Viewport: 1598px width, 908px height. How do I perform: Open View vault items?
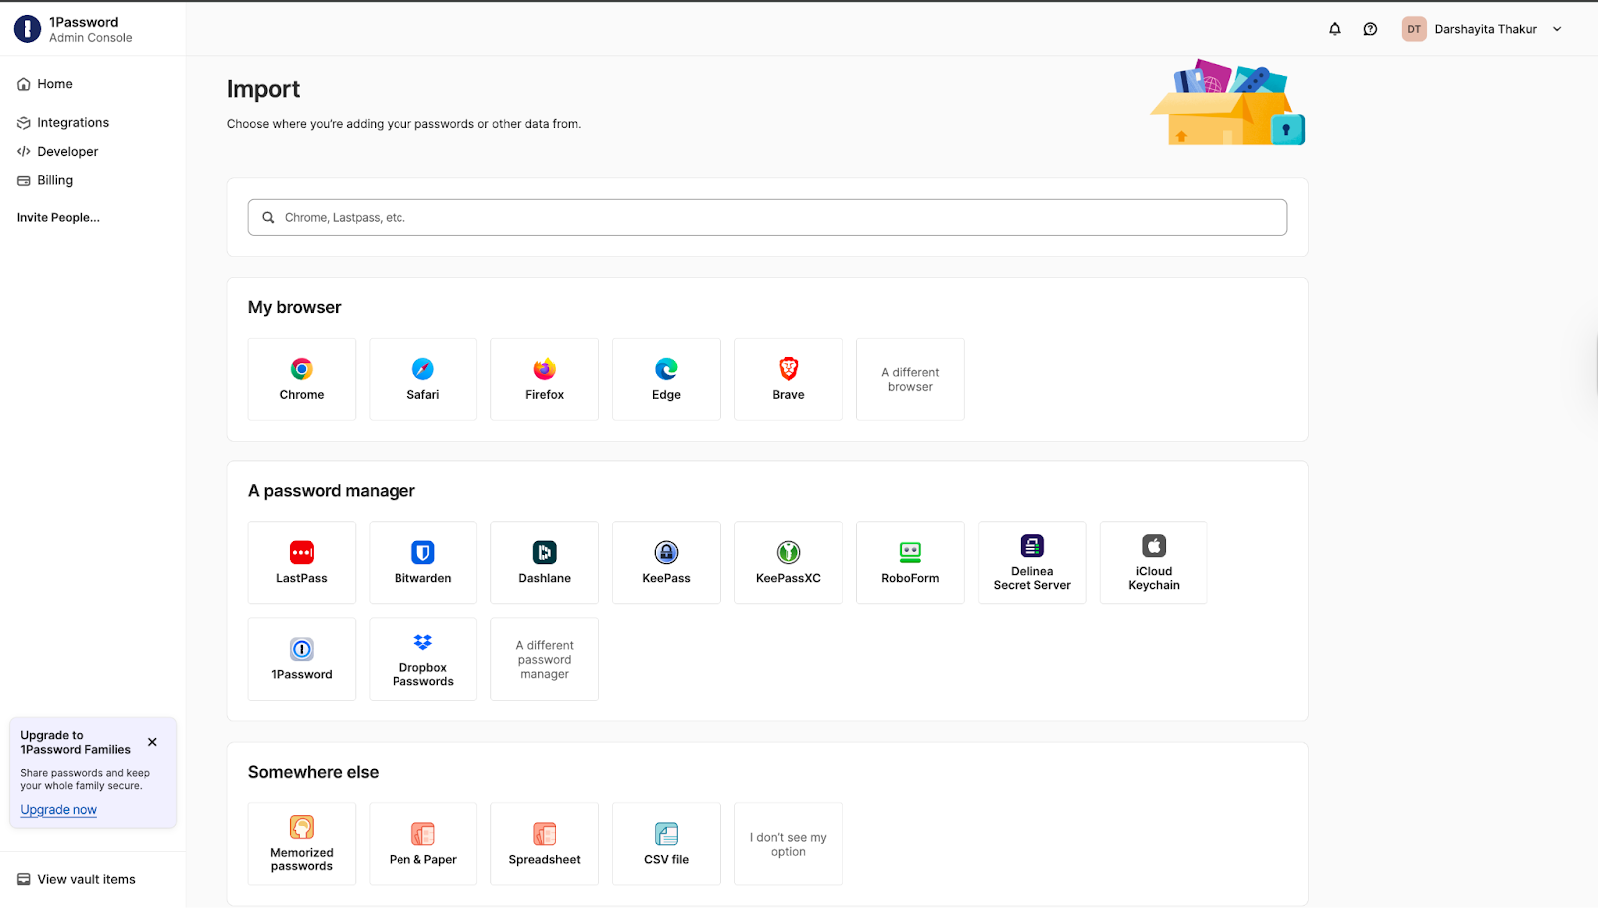pyautogui.click(x=76, y=880)
